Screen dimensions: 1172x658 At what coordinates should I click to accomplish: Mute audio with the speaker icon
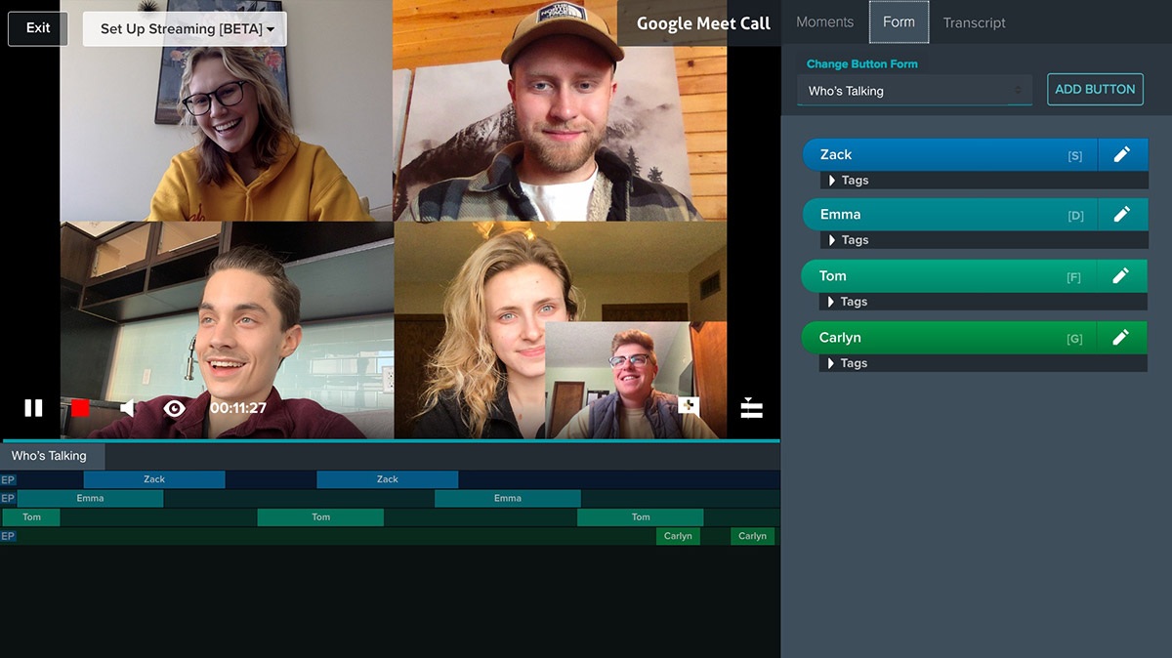127,408
